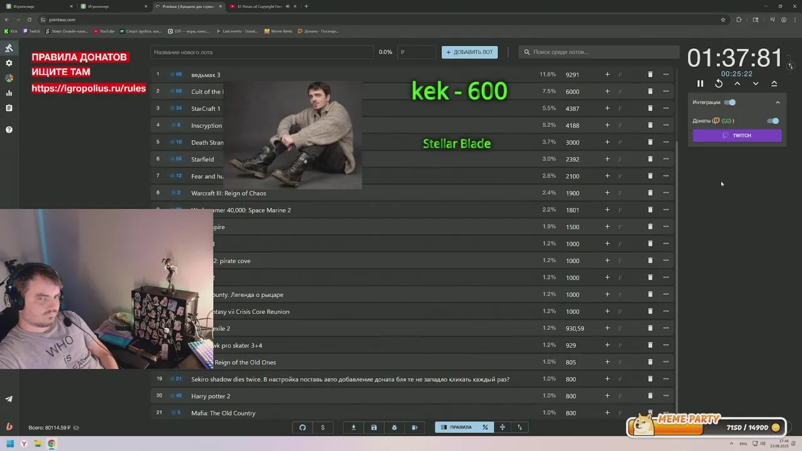This screenshot has height=451, width=802.
Task: Click the swap arrows beside the timer
Action: (791, 66)
